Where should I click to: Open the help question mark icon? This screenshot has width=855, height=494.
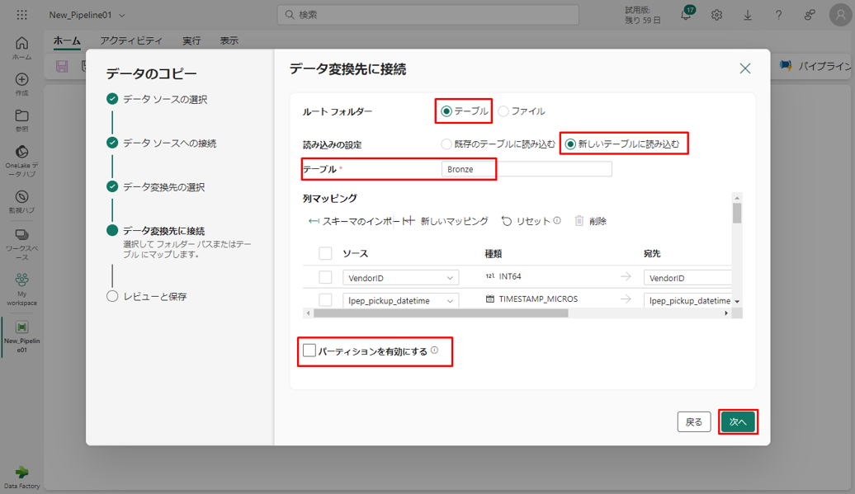[x=778, y=15]
